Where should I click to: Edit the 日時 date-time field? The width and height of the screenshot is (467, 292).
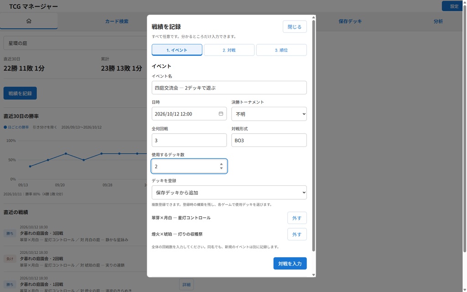[x=189, y=114]
